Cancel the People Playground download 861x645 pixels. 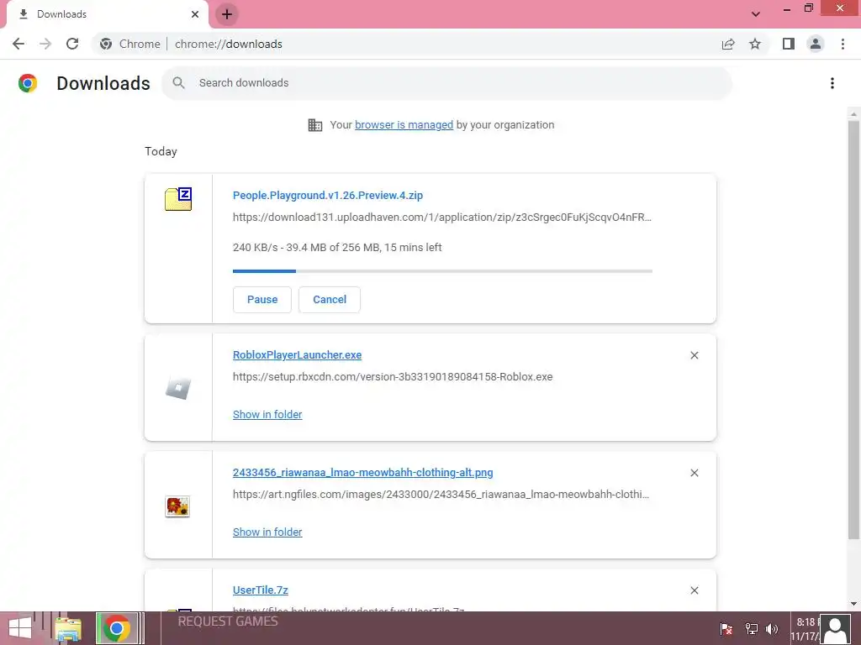[x=330, y=300]
